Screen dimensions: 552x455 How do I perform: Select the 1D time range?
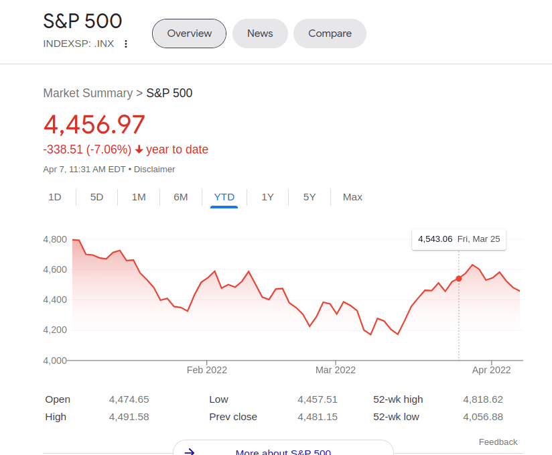click(55, 197)
